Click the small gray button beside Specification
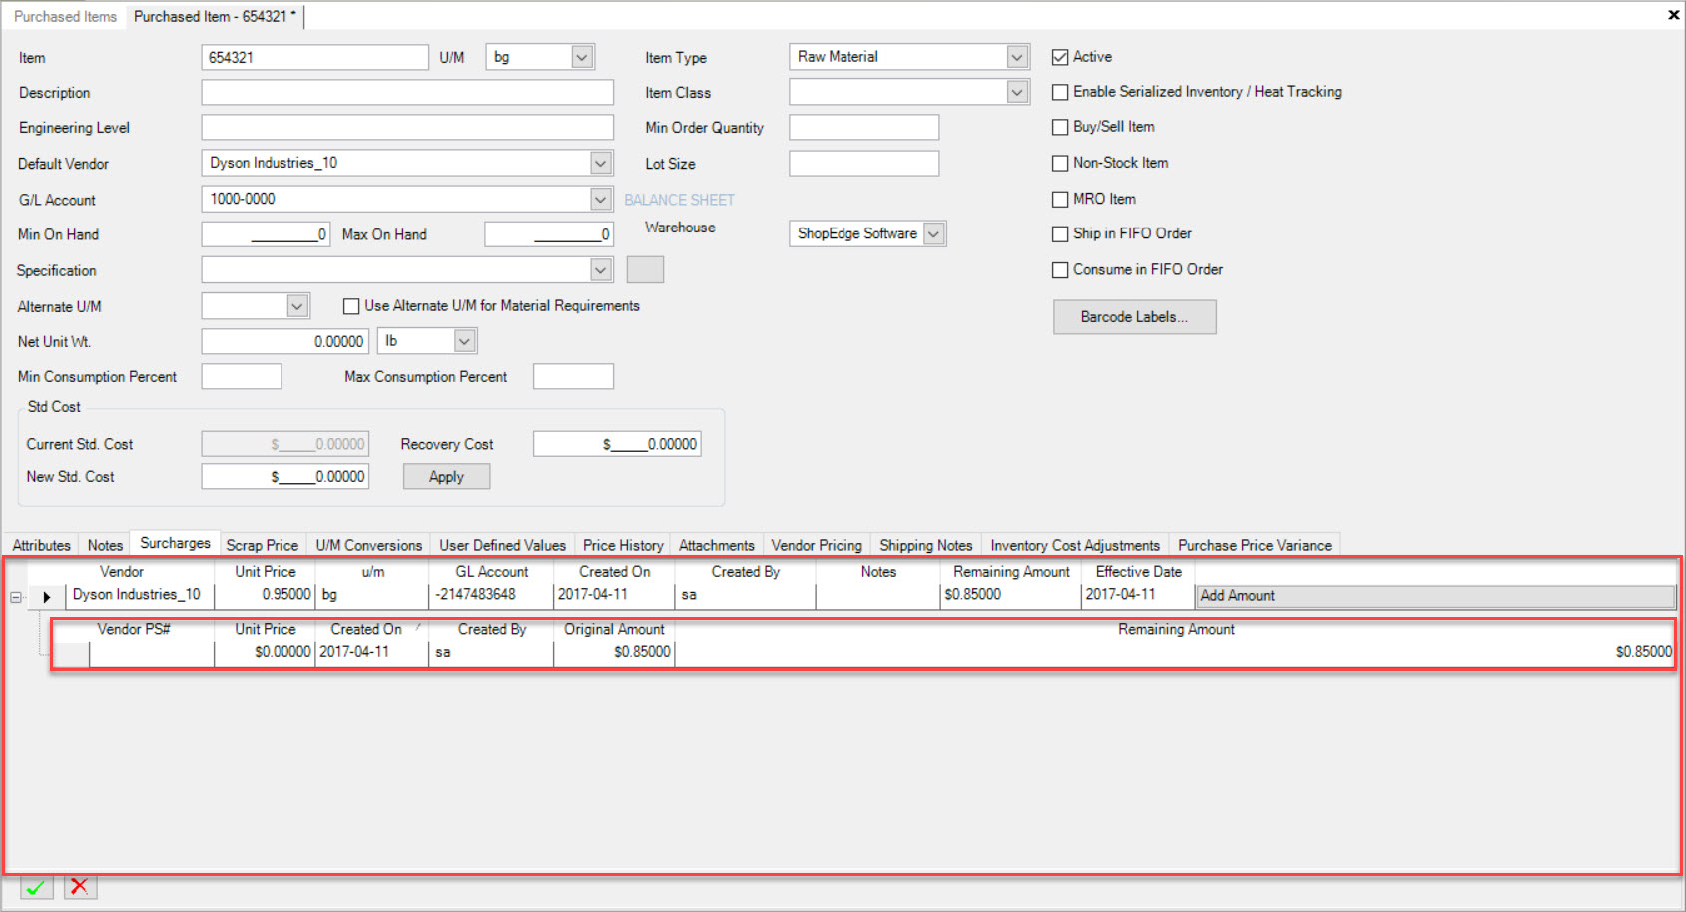The width and height of the screenshot is (1686, 912). [x=645, y=270]
